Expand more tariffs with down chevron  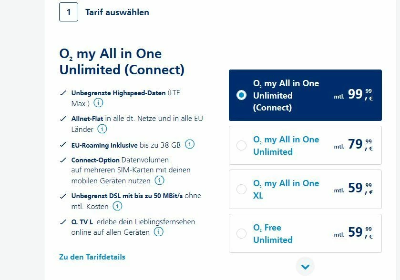(305, 266)
